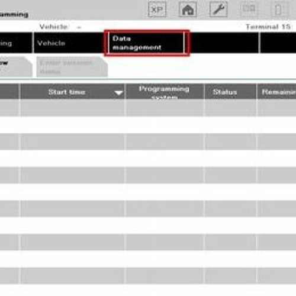Open the wrench settings icon

tap(218, 9)
